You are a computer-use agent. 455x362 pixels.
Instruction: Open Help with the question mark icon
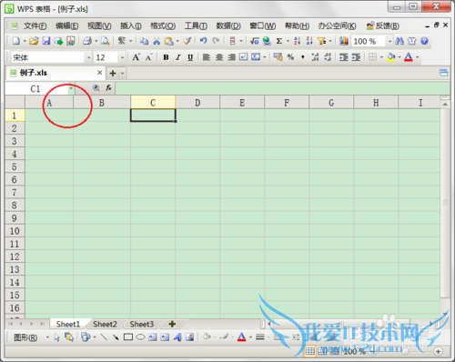(x=424, y=41)
